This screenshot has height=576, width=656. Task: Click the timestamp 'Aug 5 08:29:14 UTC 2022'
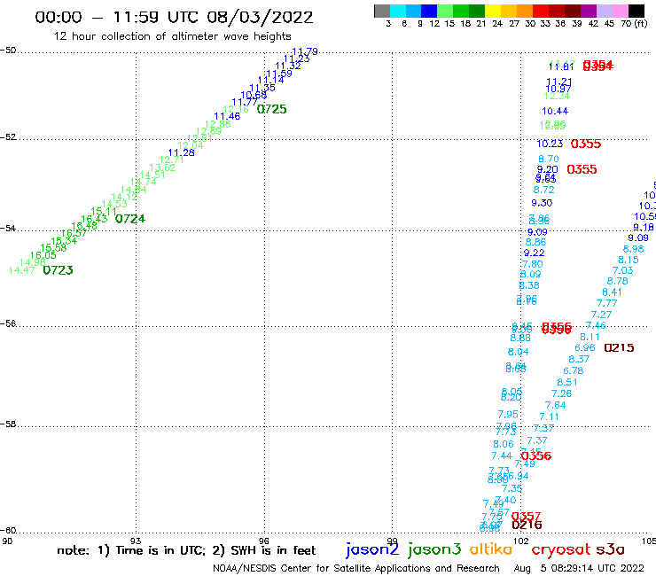point(579,568)
